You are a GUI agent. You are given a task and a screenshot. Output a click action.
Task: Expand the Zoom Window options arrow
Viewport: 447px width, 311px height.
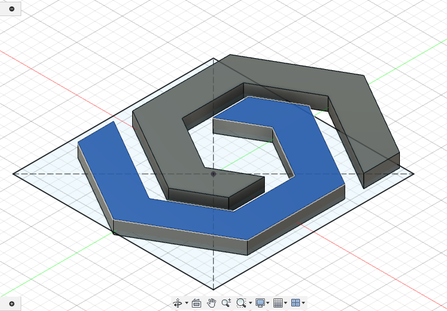[x=250, y=303]
